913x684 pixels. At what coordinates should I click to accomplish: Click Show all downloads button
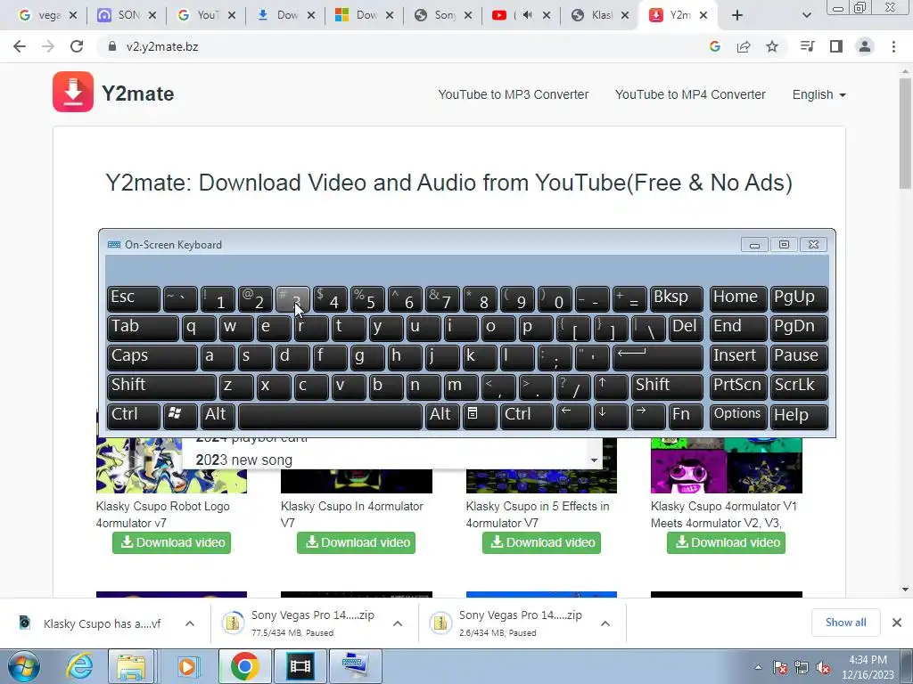[845, 623]
